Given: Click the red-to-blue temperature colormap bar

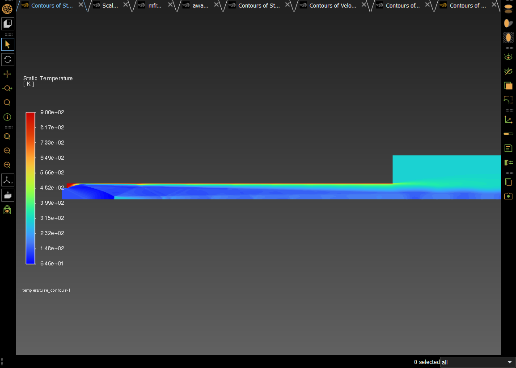Looking at the screenshot, I should point(30,188).
